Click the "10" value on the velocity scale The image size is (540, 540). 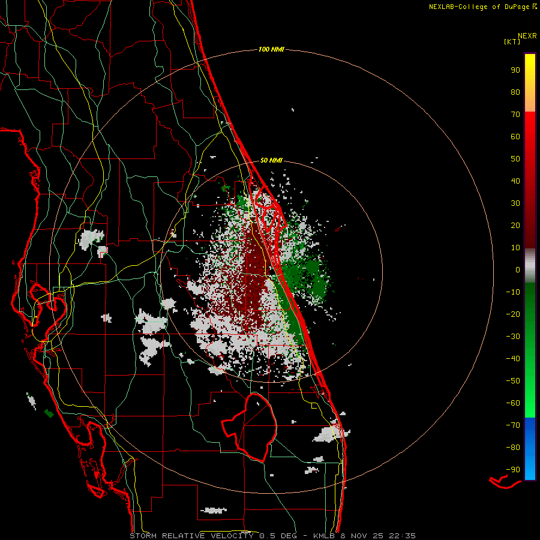coord(515,248)
